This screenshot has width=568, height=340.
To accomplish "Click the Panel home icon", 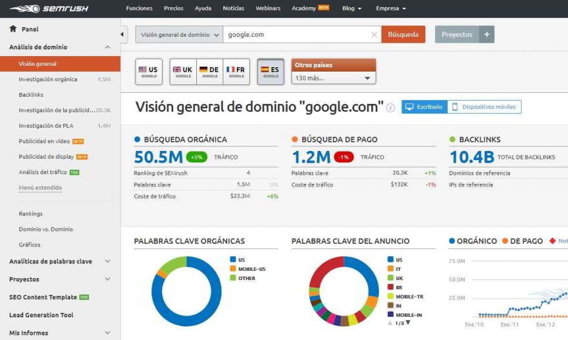I will [x=13, y=29].
